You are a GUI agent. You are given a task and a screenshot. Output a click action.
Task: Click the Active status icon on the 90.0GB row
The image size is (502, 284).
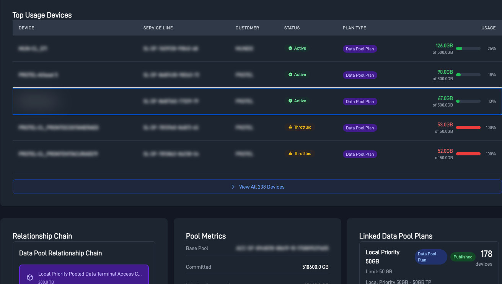coord(290,74)
